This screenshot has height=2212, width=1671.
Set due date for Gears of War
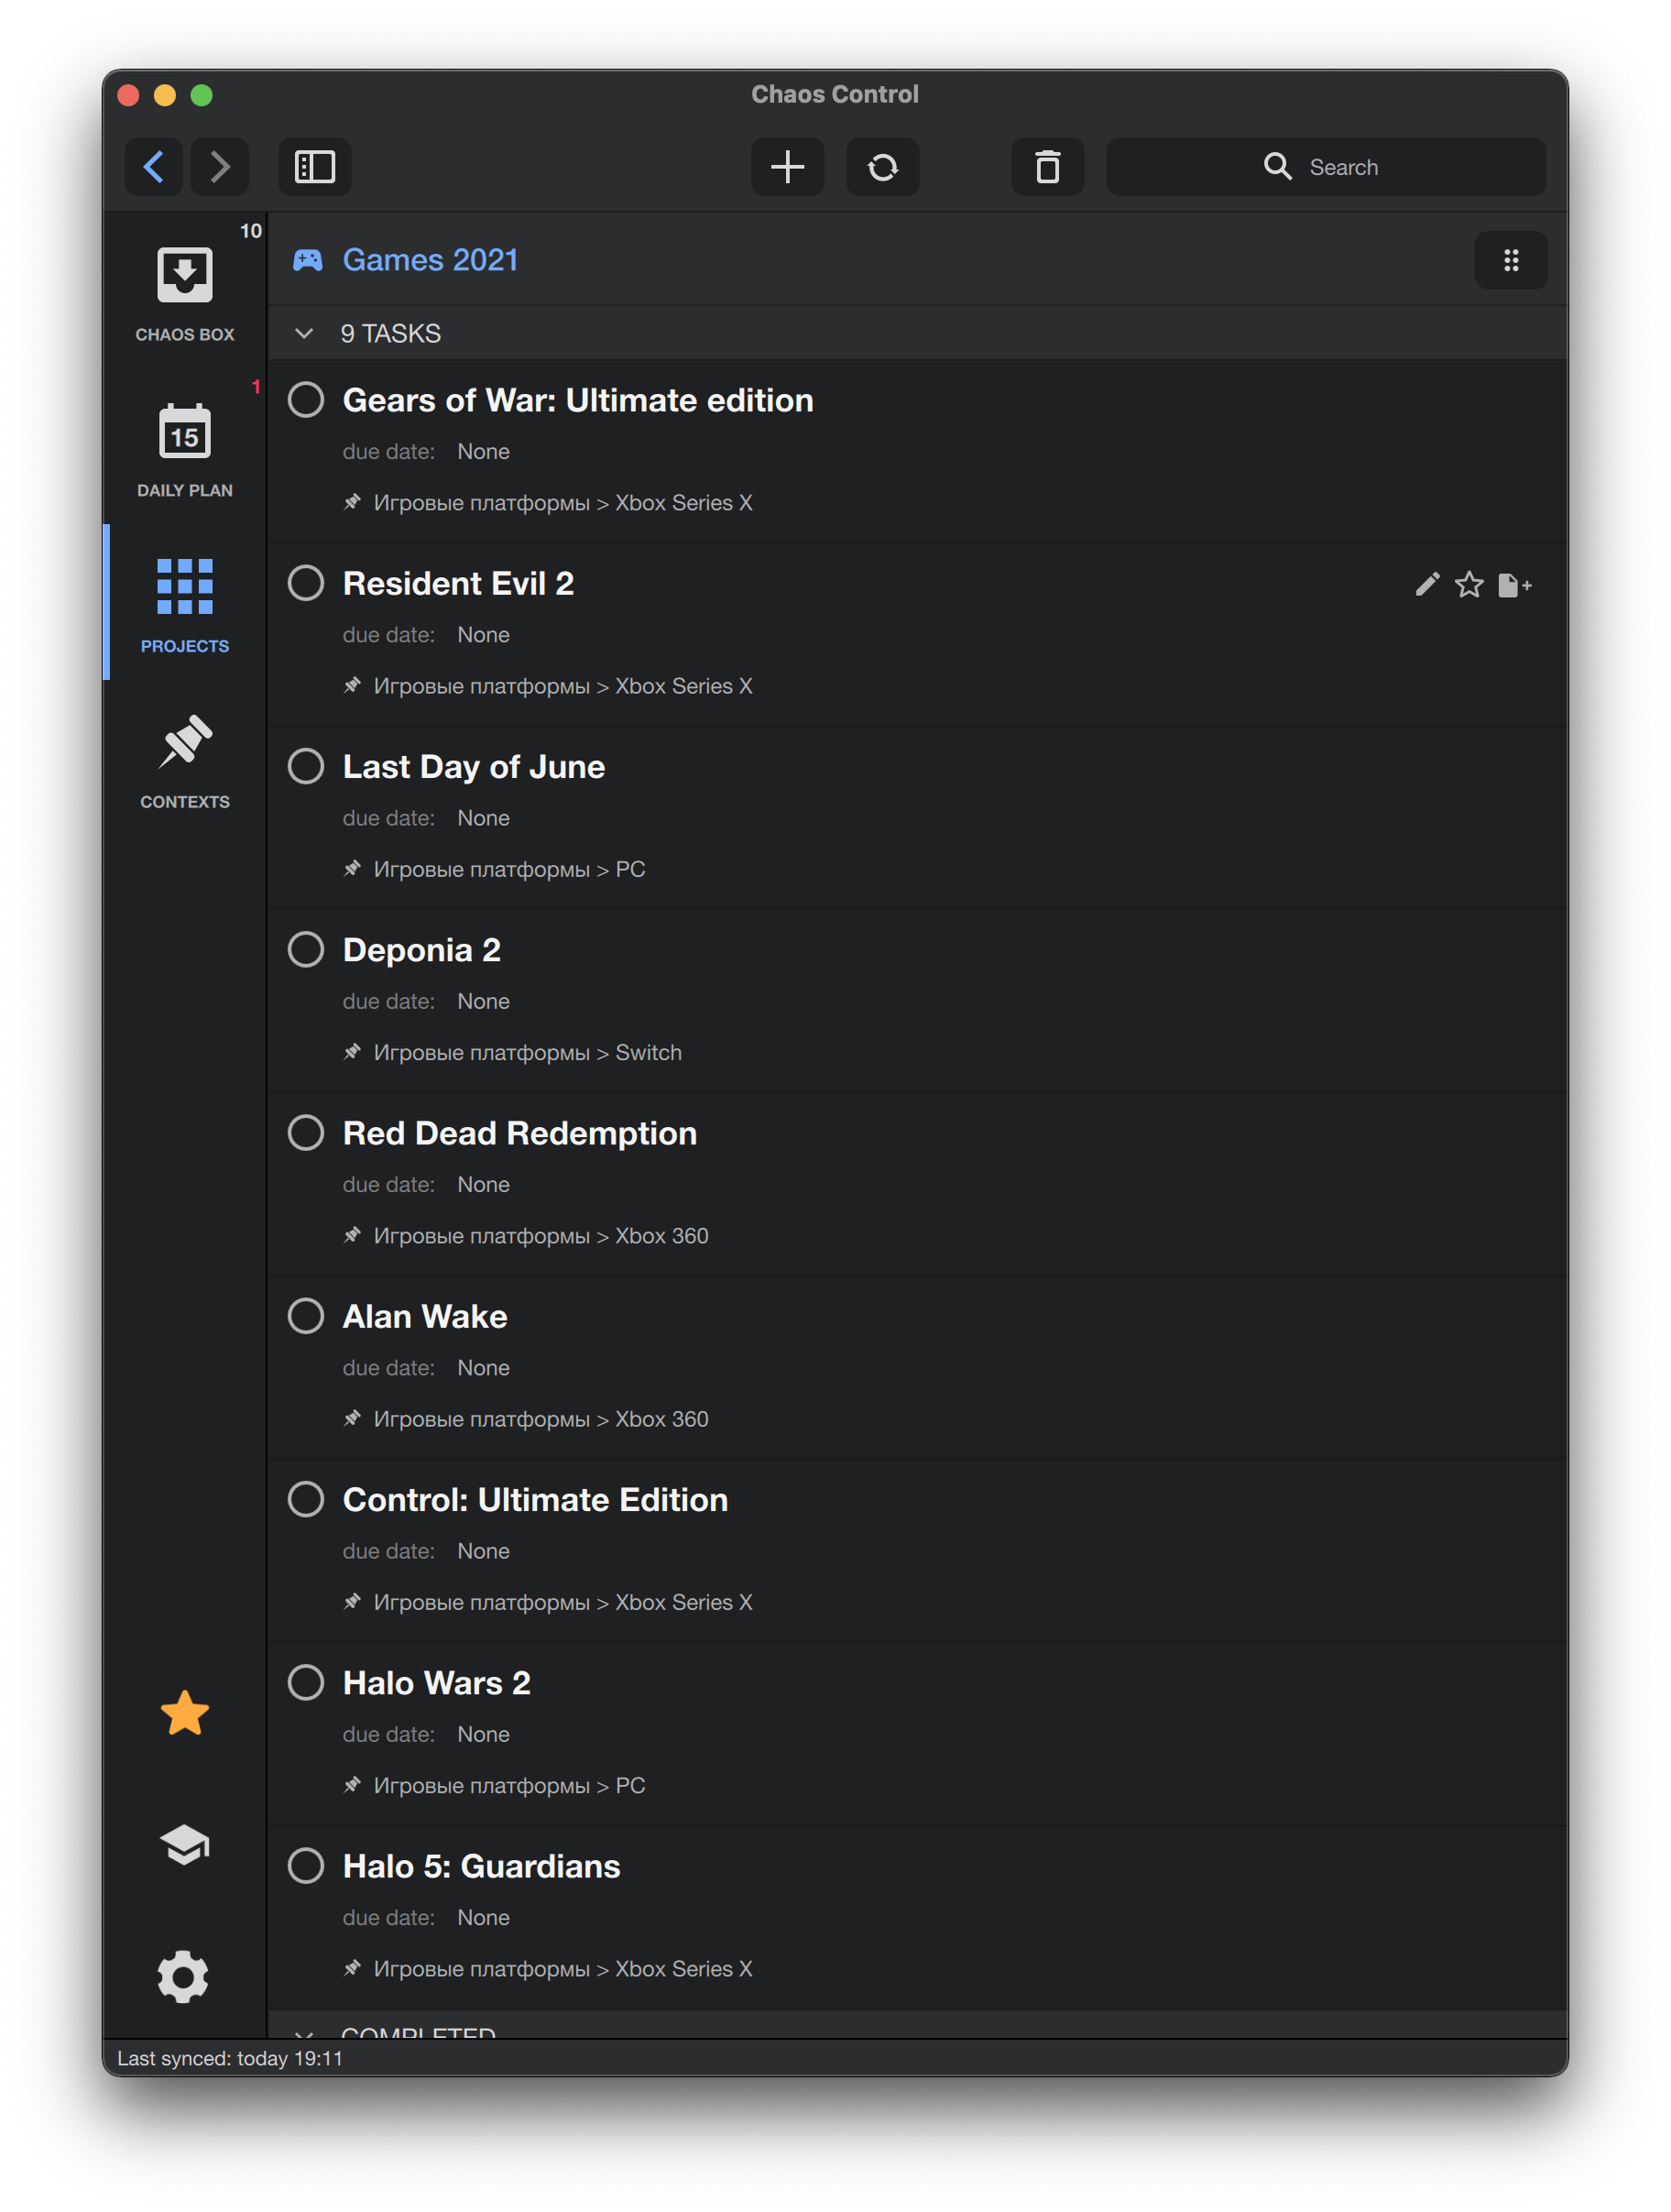pyautogui.click(x=484, y=451)
